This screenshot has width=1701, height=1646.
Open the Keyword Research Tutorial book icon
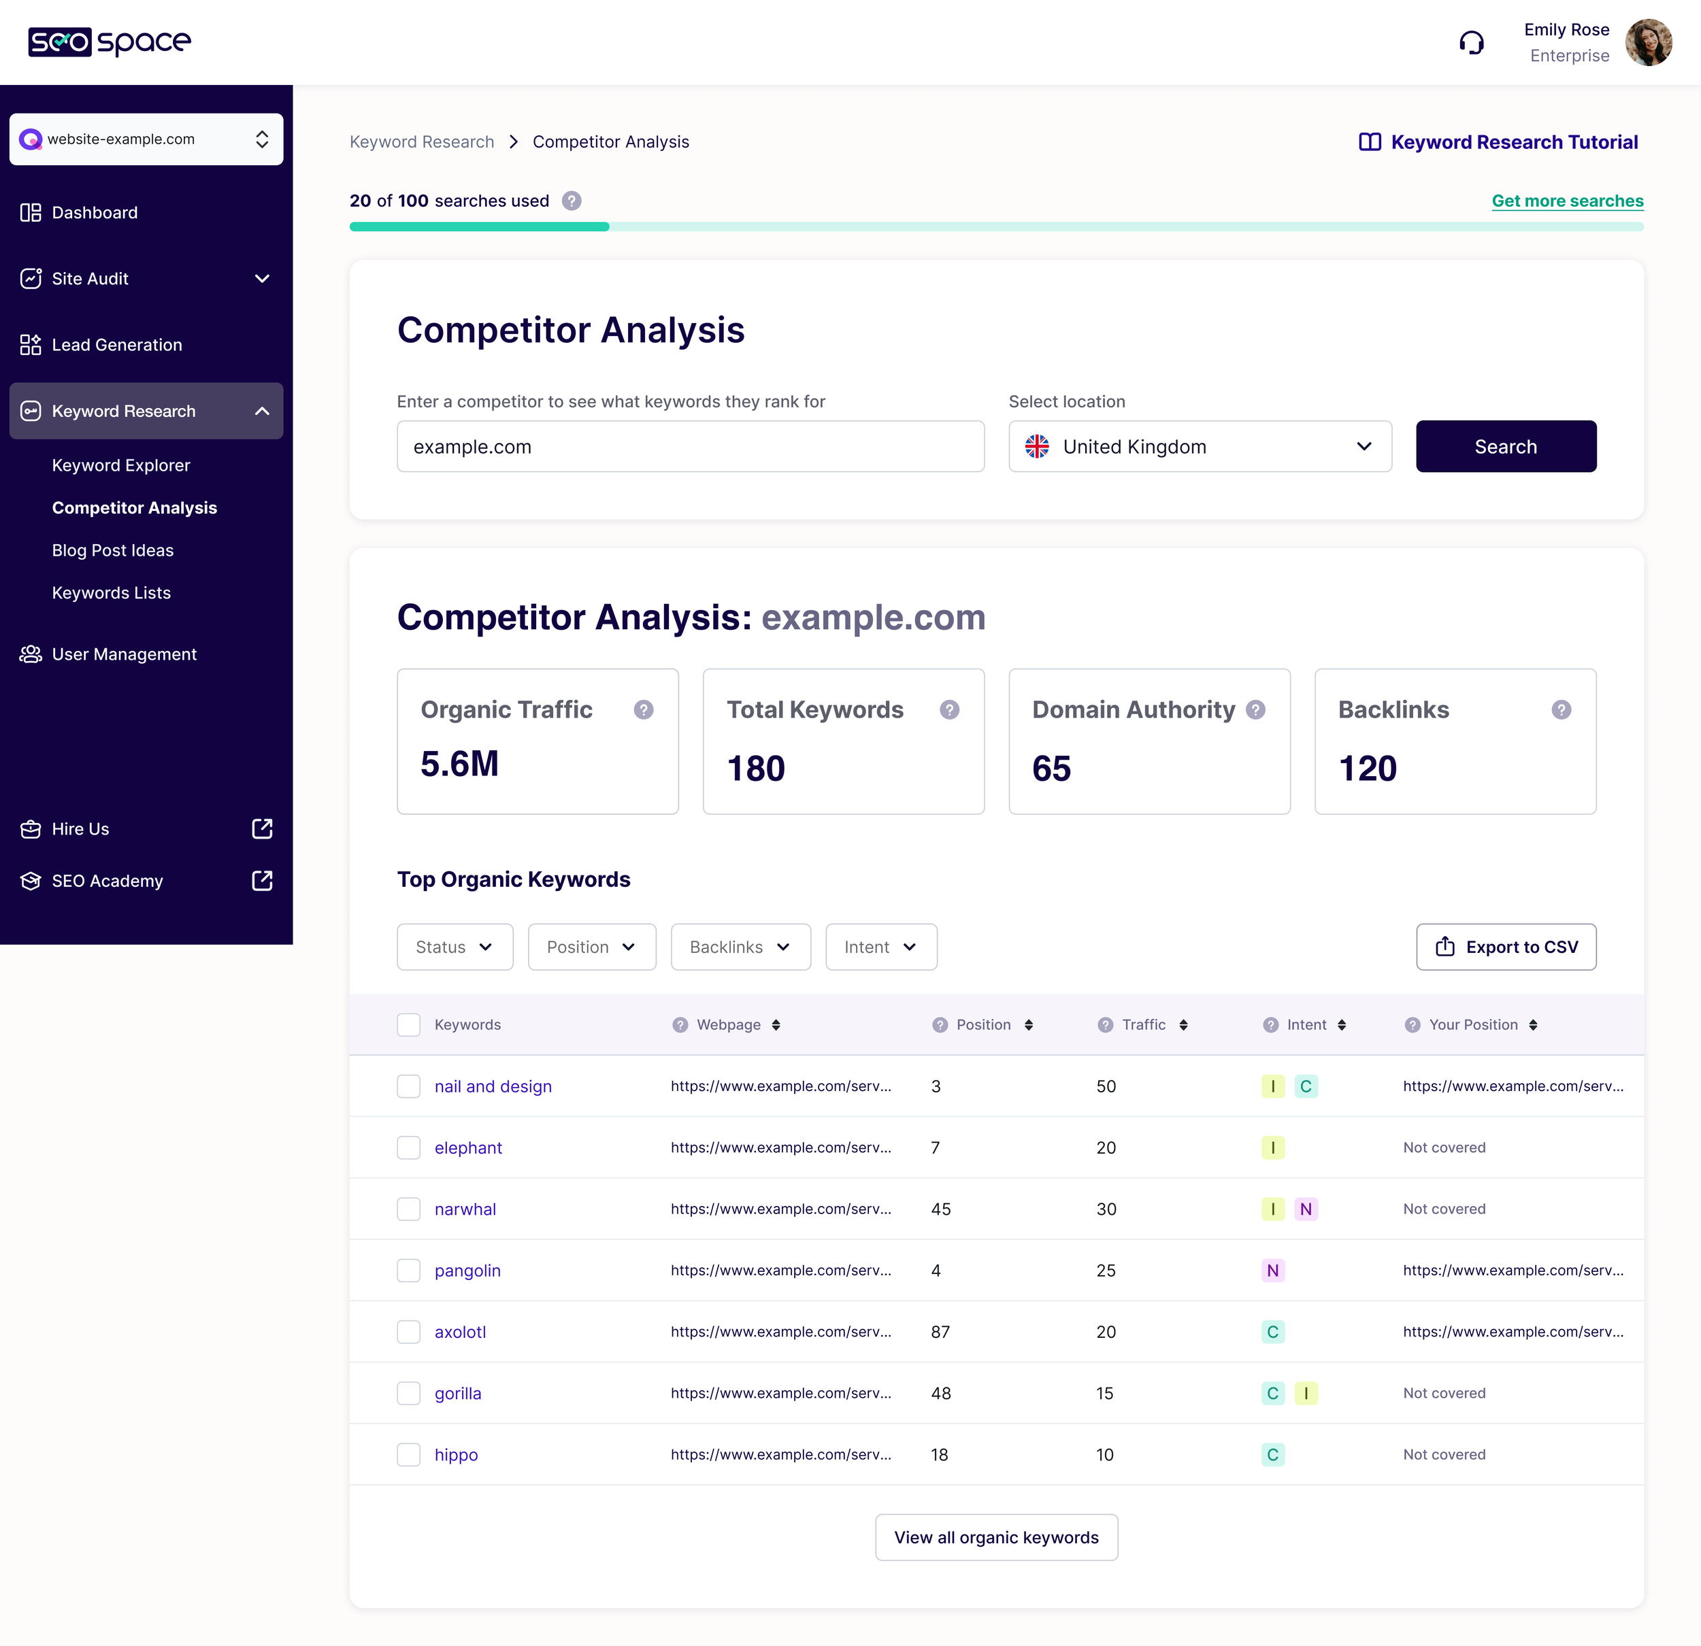pos(1371,141)
